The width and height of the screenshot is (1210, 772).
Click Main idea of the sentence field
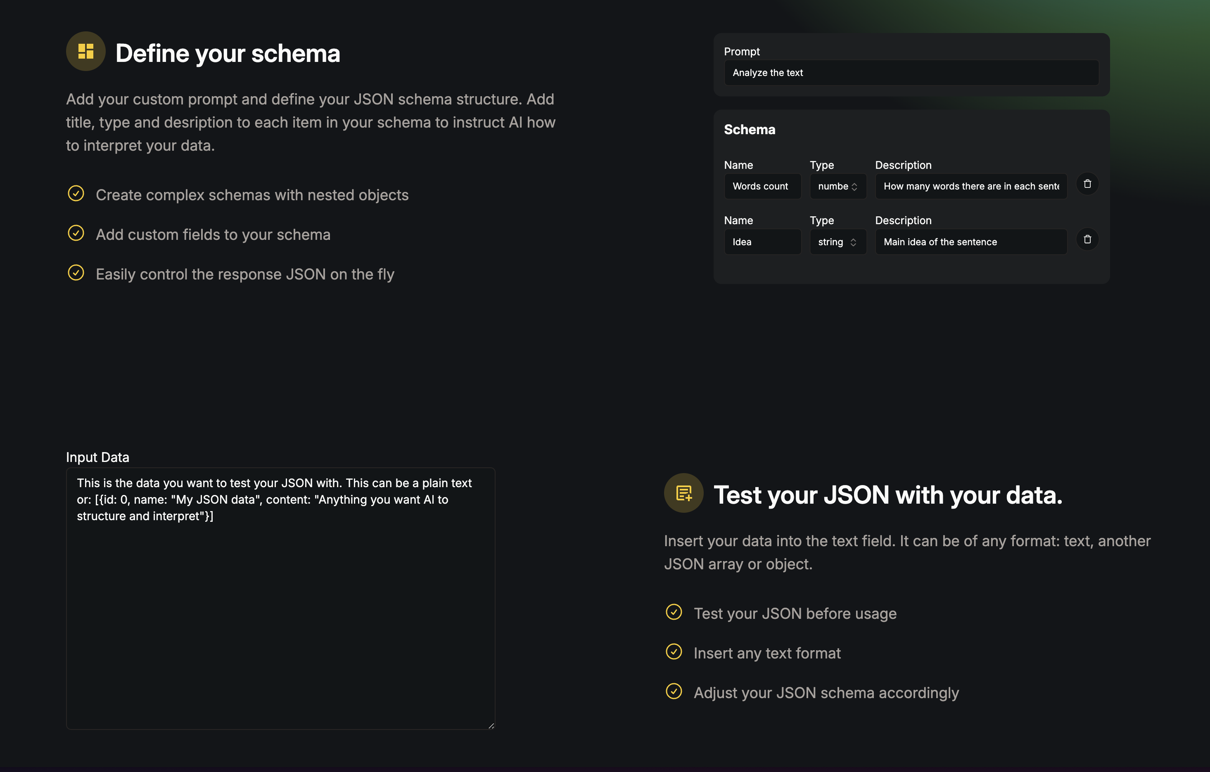(970, 242)
